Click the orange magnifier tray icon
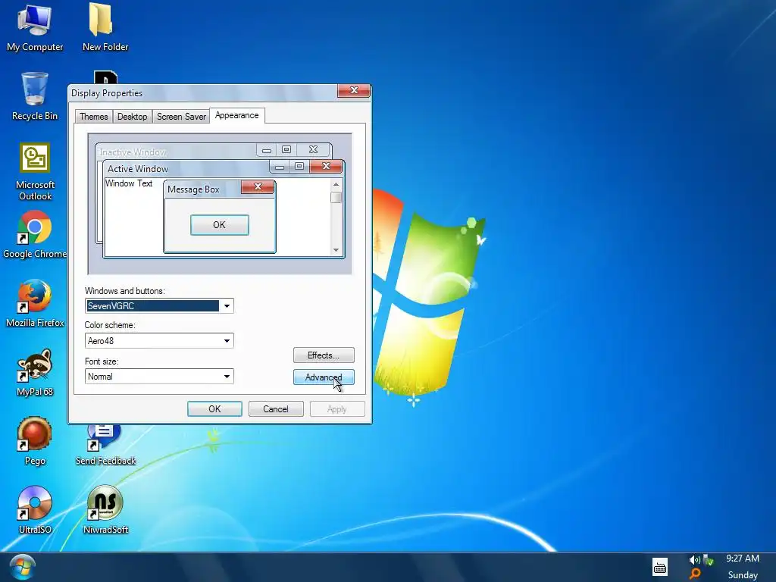Viewport: 776px width, 582px height. click(695, 574)
